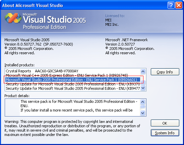Click the 'MEI Inc.' licensee text

click(x=112, y=24)
